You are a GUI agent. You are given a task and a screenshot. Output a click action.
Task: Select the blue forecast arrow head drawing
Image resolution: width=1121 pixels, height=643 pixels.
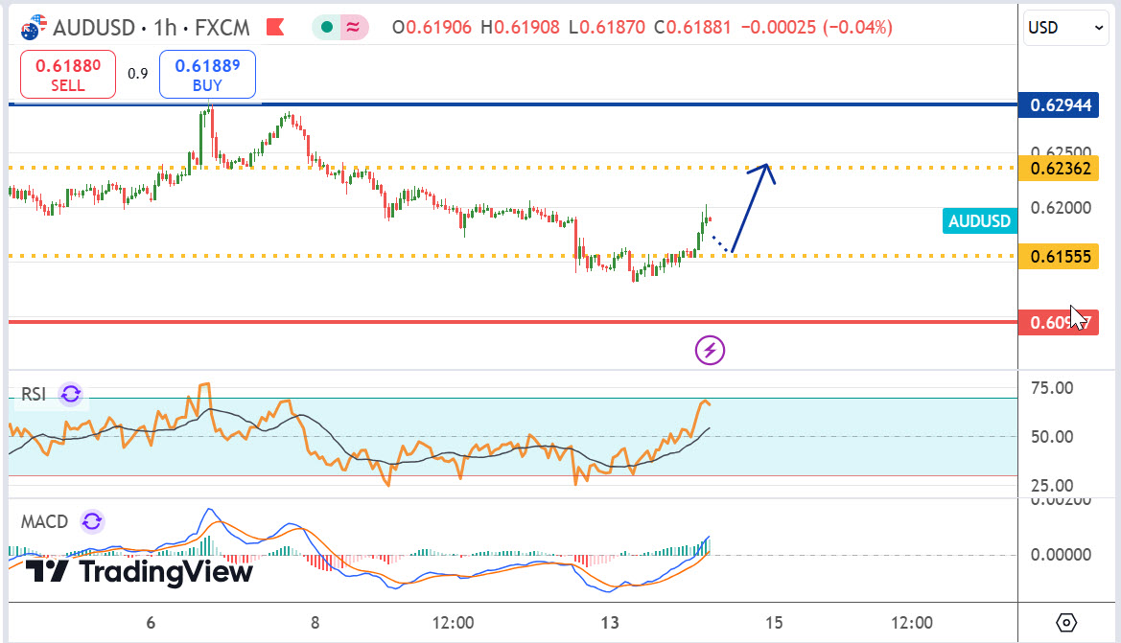point(766,169)
